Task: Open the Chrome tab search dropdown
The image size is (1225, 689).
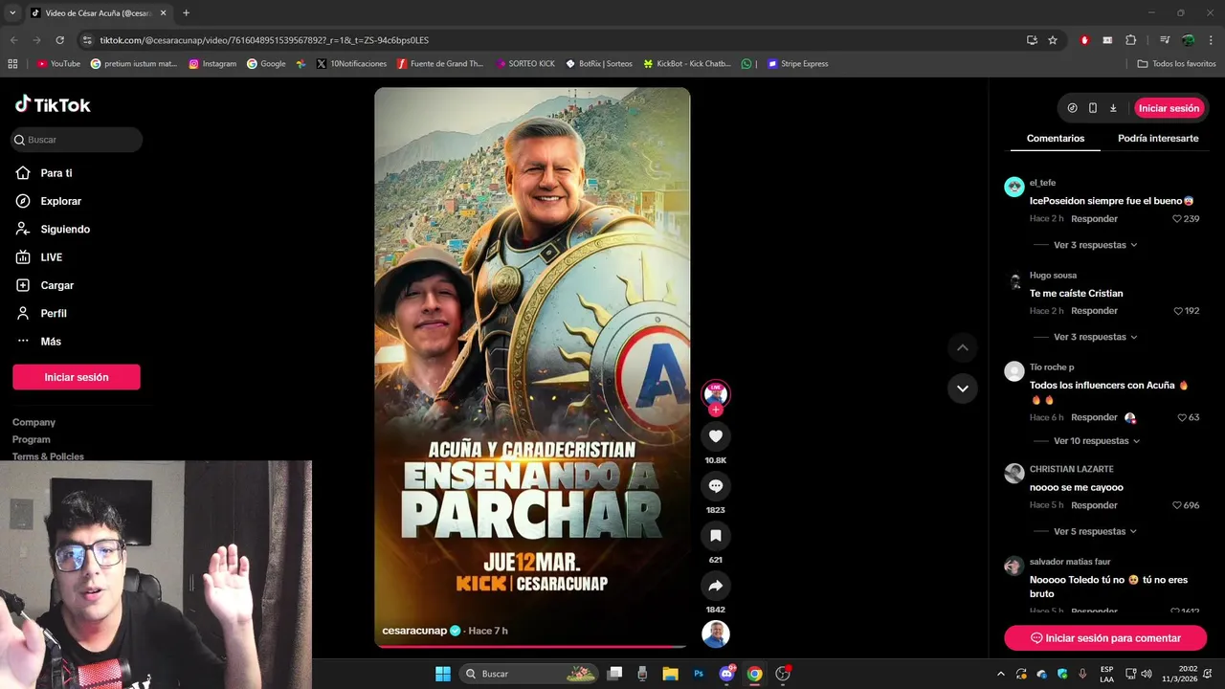Action: click(12, 13)
